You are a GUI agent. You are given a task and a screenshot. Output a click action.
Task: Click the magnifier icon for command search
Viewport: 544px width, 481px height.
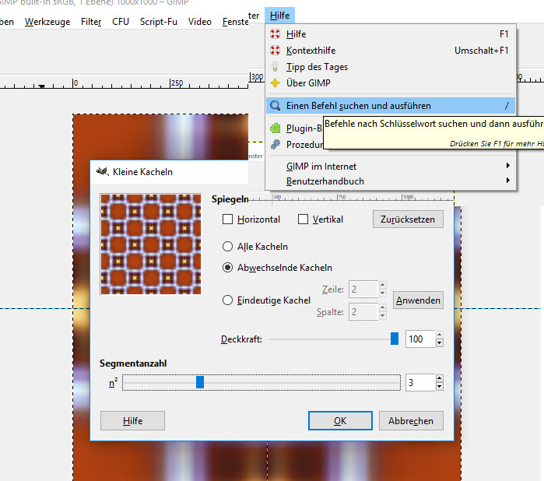point(275,106)
